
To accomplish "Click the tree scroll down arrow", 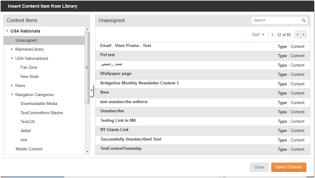I will click(x=87, y=152).
